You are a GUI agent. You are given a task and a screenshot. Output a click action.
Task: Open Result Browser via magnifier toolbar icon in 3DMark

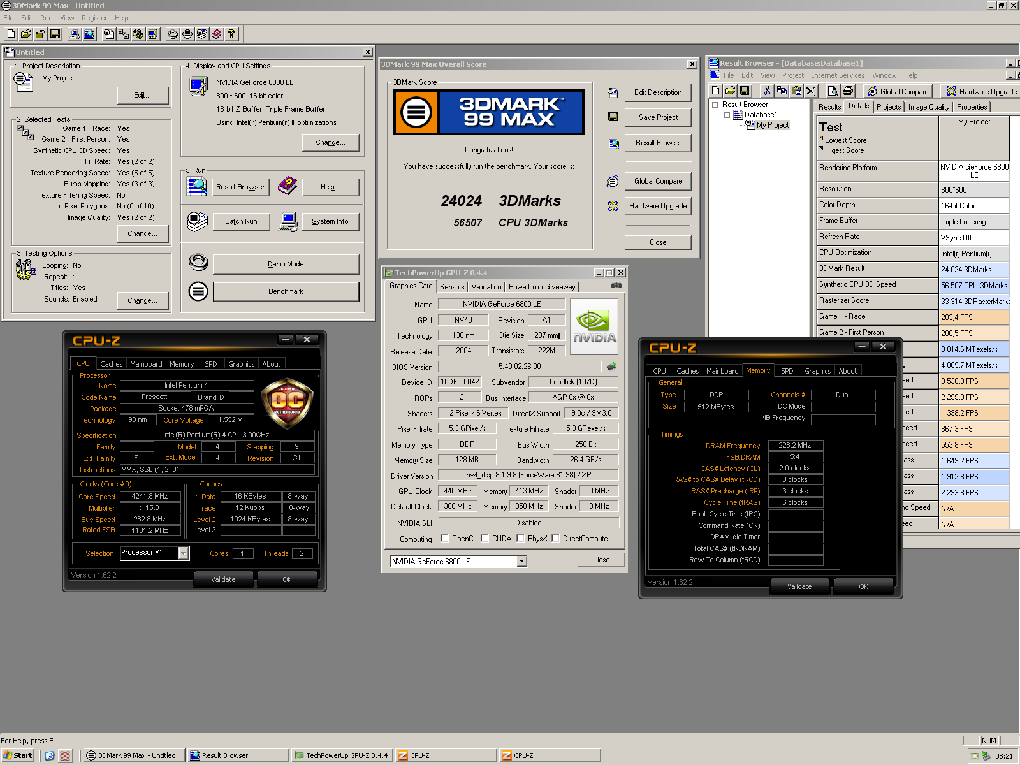89,34
